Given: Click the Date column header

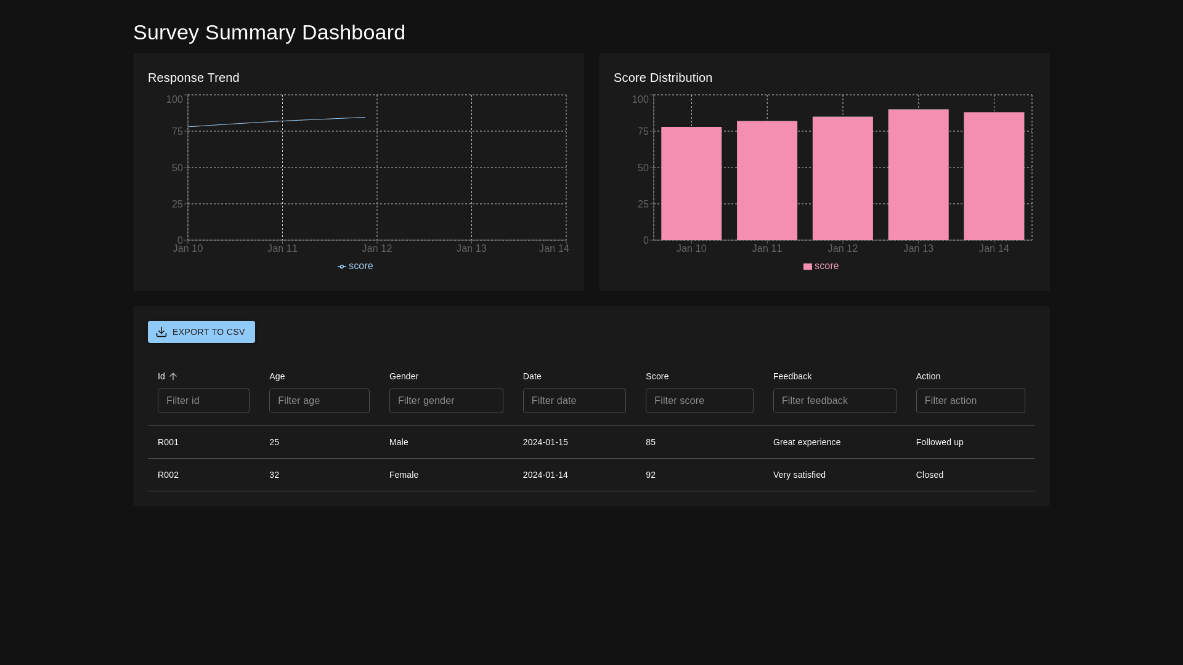Looking at the screenshot, I should (532, 376).
